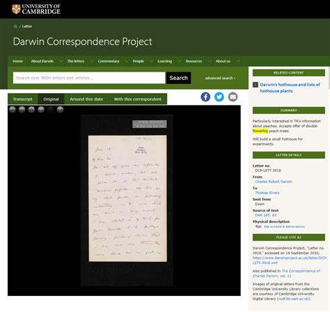This screenshot has height=312, width=330.
Task: Click the letter manuscript image
Action: tap(127, 199)
